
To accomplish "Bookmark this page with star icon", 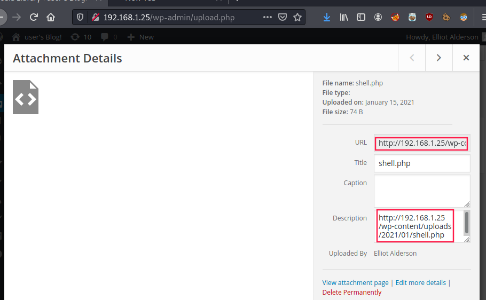I will pos(297,17).
